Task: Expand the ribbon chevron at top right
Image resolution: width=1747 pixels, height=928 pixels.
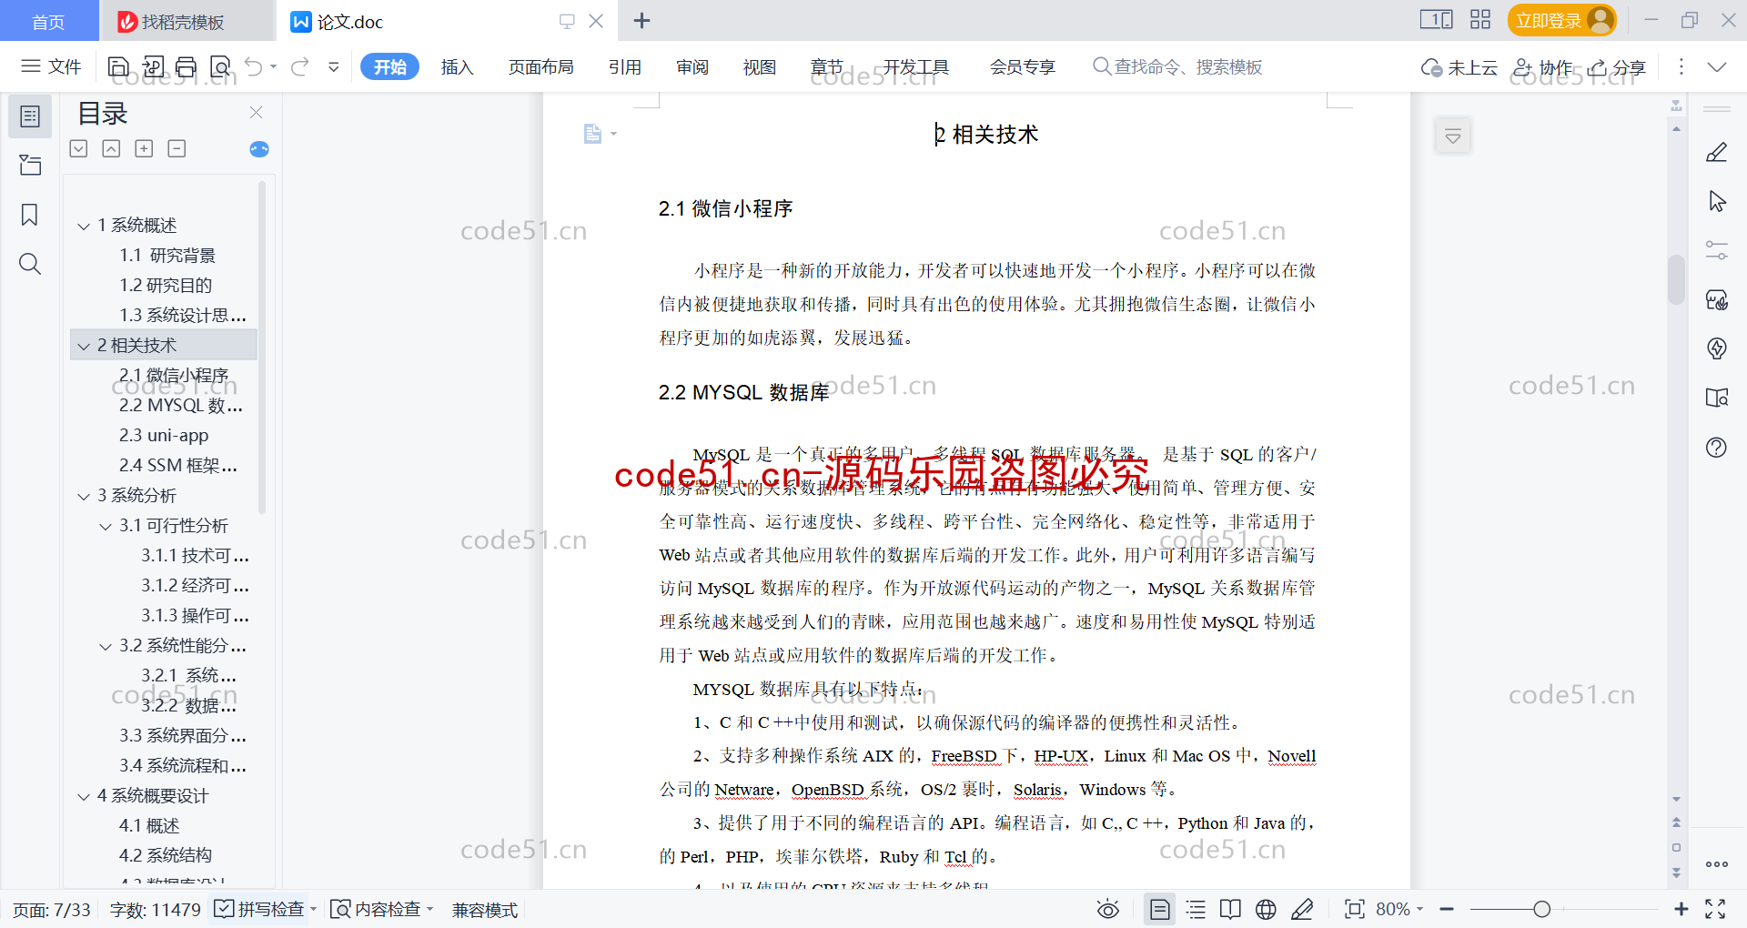Action: tap(1717, 66)
